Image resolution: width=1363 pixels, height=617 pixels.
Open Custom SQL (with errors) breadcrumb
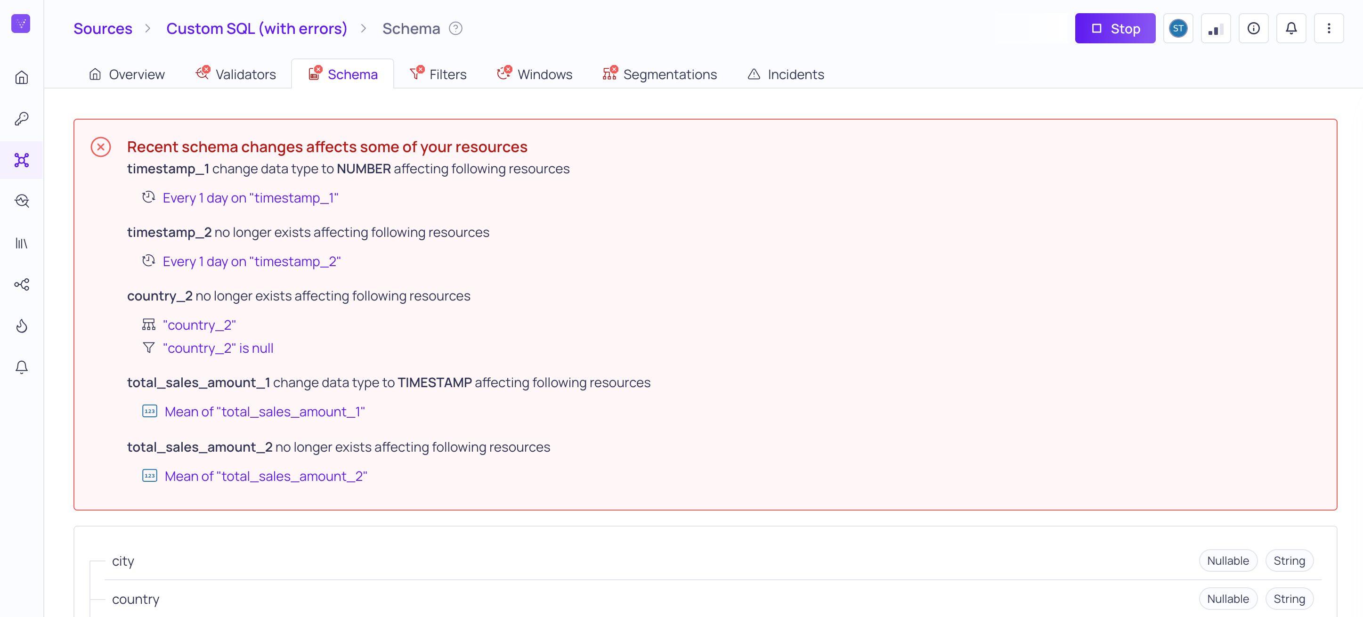point(256,28)
